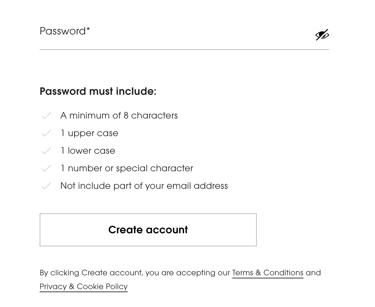Click checkmark next to 1 upper case
The image size is (375, 307).
(46, 133)
